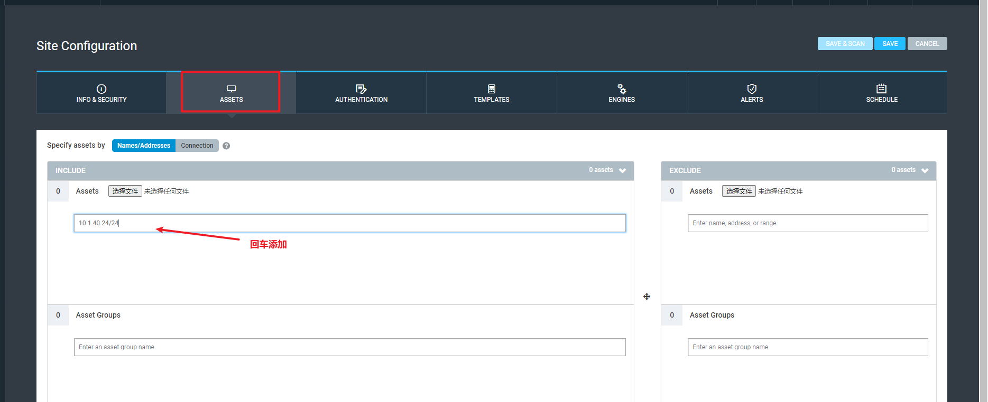Screen dimensions: 988x402
Task: Click the page vertical scrollbar
Action: [983, 201]
